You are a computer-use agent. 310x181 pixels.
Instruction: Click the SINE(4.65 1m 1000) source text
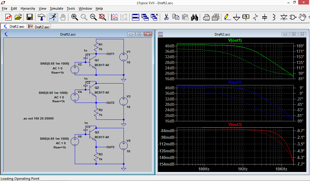coord(54,139)
